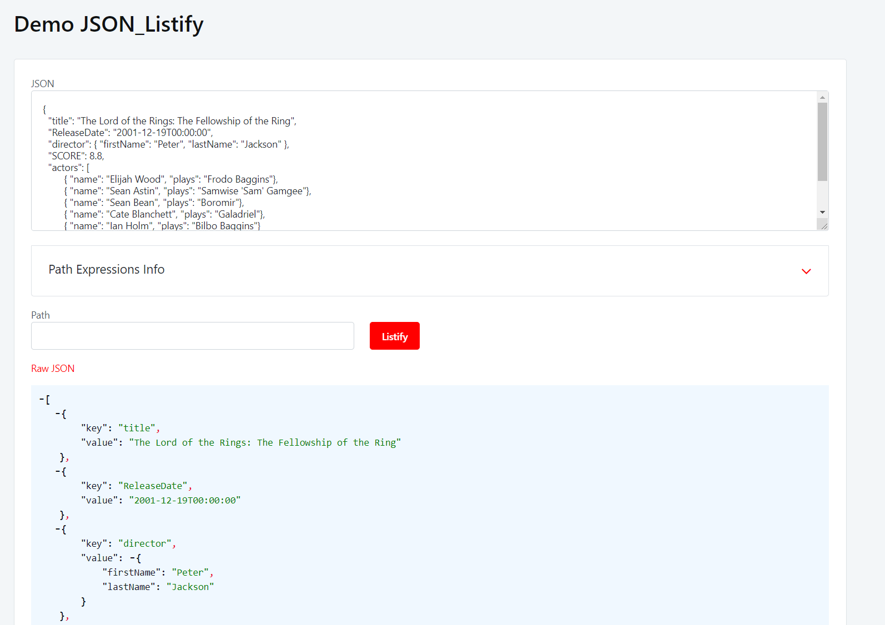Collapse the object containing director key
The width and height of the screenshot is (885, 625).
(58, 530)
